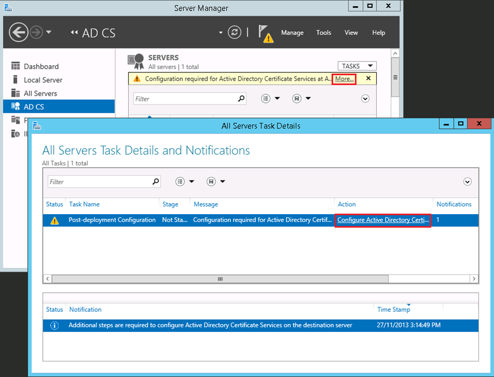This screenshot has height=377, width=494.
Task: Expand list options dropdown arrow in Task Details
Action: pyautogui.click(x=192, y=181)
